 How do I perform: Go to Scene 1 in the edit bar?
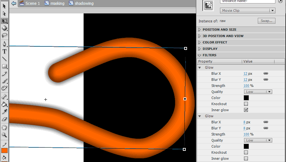[x=30, y=3]
